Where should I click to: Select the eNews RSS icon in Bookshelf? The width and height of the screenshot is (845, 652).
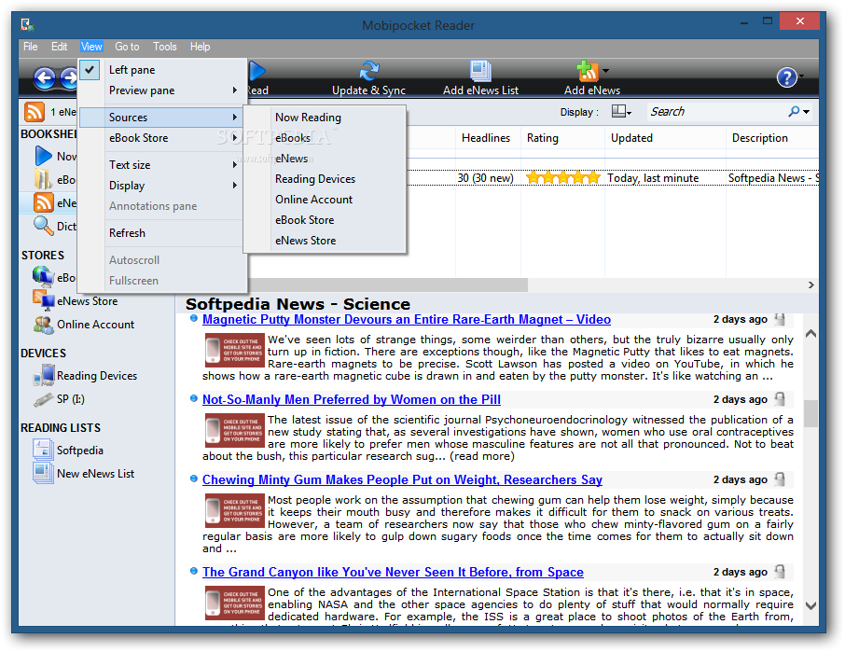click(44, 203)
